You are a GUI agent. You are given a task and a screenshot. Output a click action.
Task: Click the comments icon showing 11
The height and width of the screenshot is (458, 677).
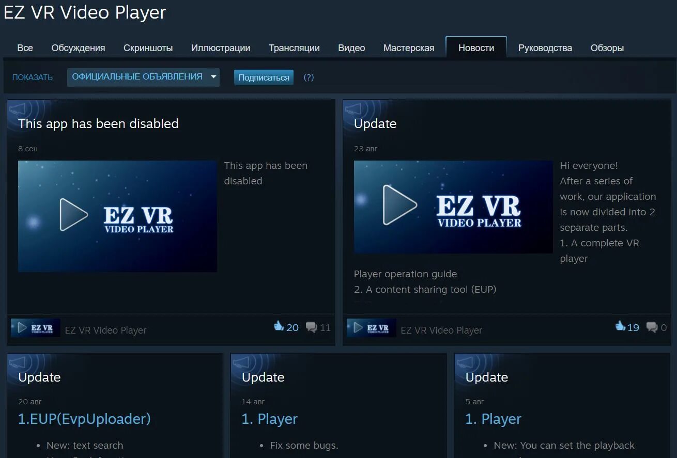(311, 327)
